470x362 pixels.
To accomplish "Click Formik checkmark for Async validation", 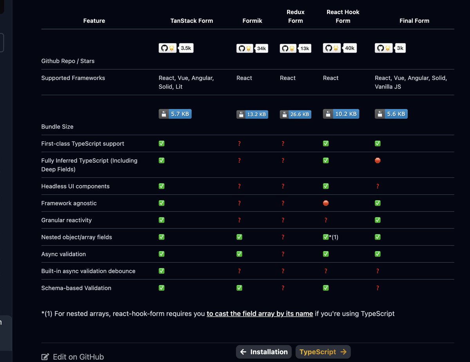I will point(239,254).
